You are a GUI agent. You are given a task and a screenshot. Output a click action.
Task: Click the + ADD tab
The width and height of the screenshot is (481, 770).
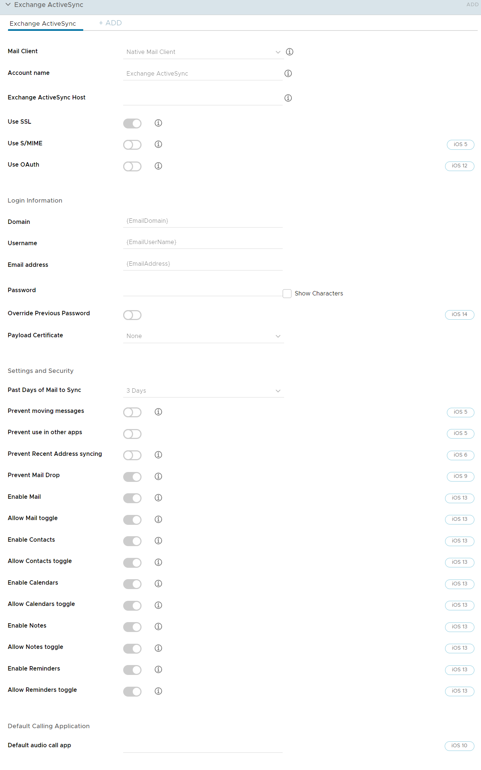pos(110,23)
